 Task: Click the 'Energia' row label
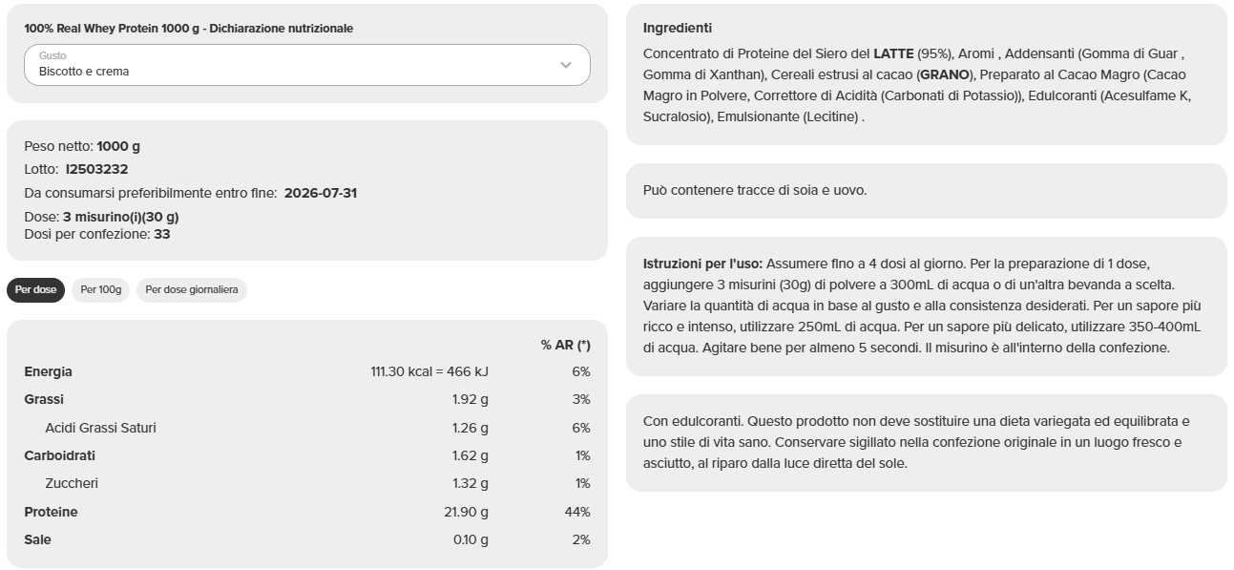(48, 371)
